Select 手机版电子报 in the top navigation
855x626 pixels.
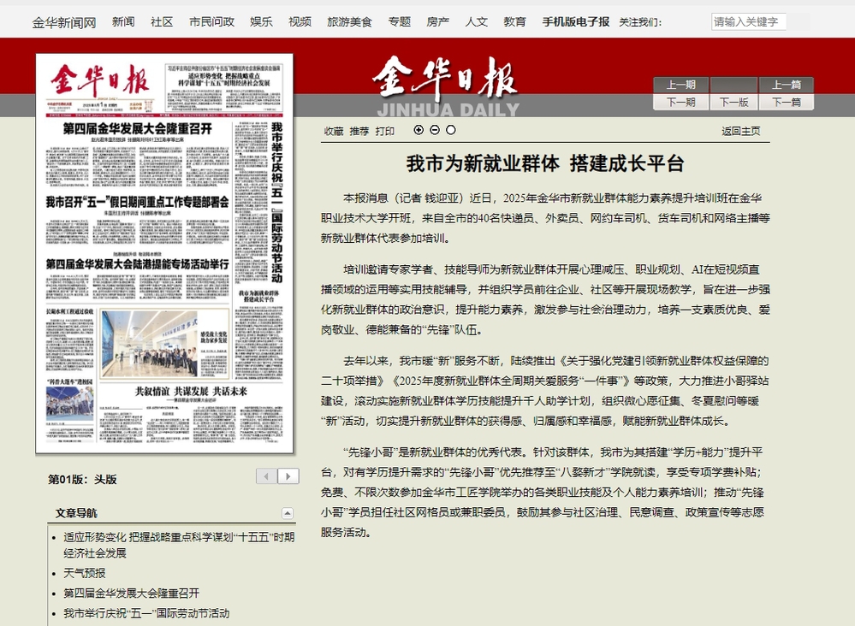(x=576, y=21)
